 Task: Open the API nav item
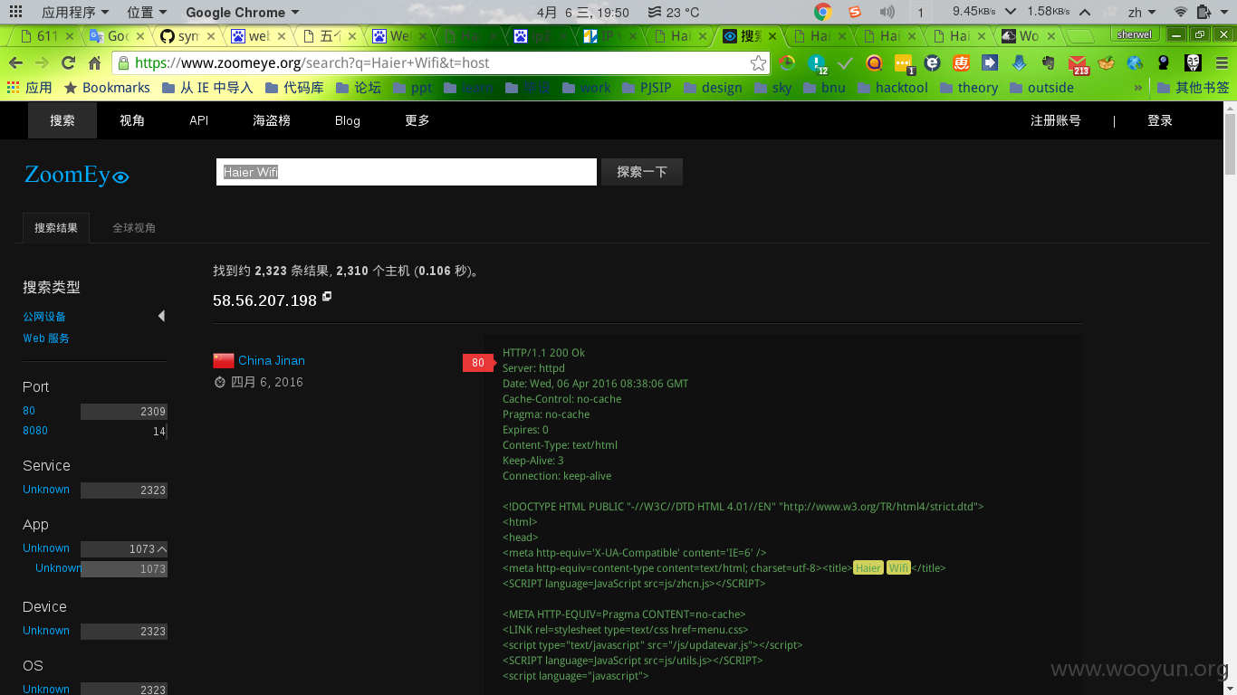click(199, 120)
